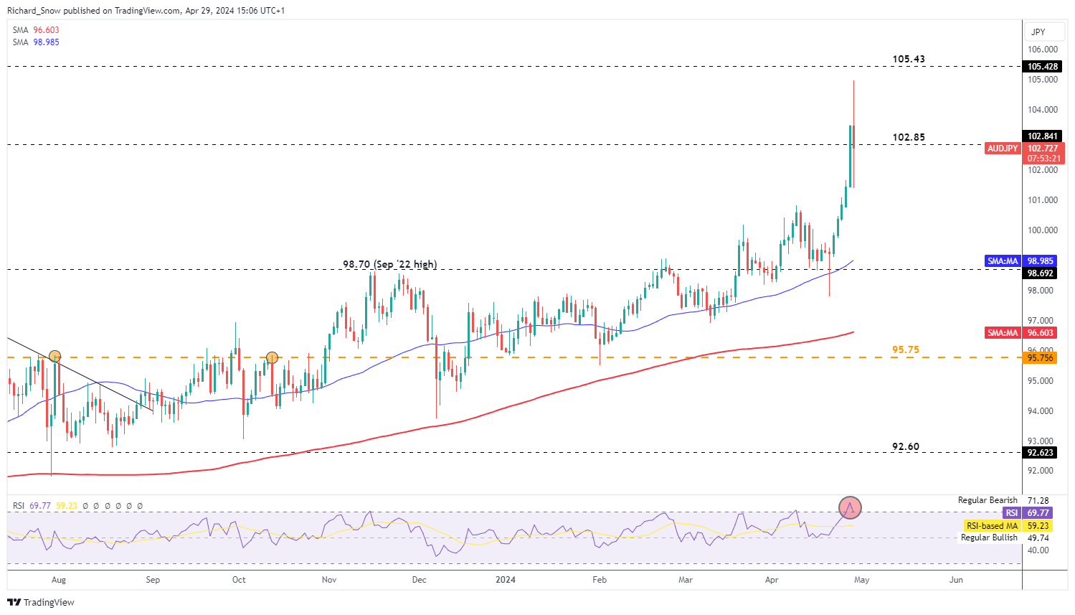The image size is (1075, 615).
Task: Click the 92.623 black price label
Action: [x=1041, y=453]
